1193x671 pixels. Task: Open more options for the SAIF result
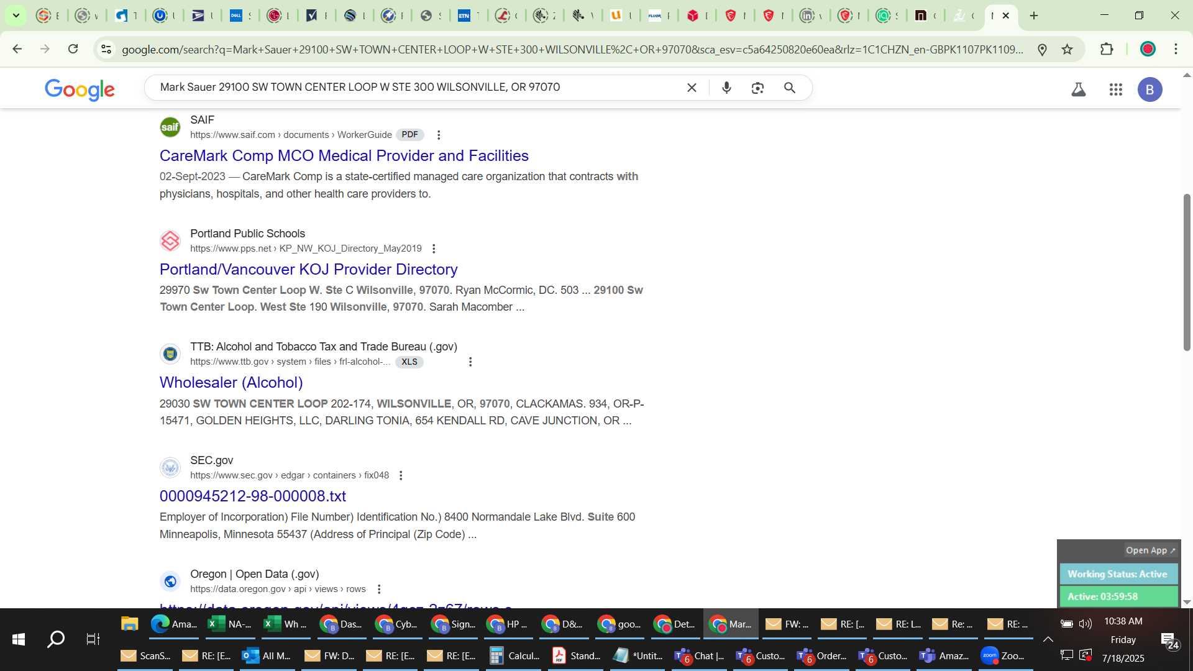click(439, 135)
